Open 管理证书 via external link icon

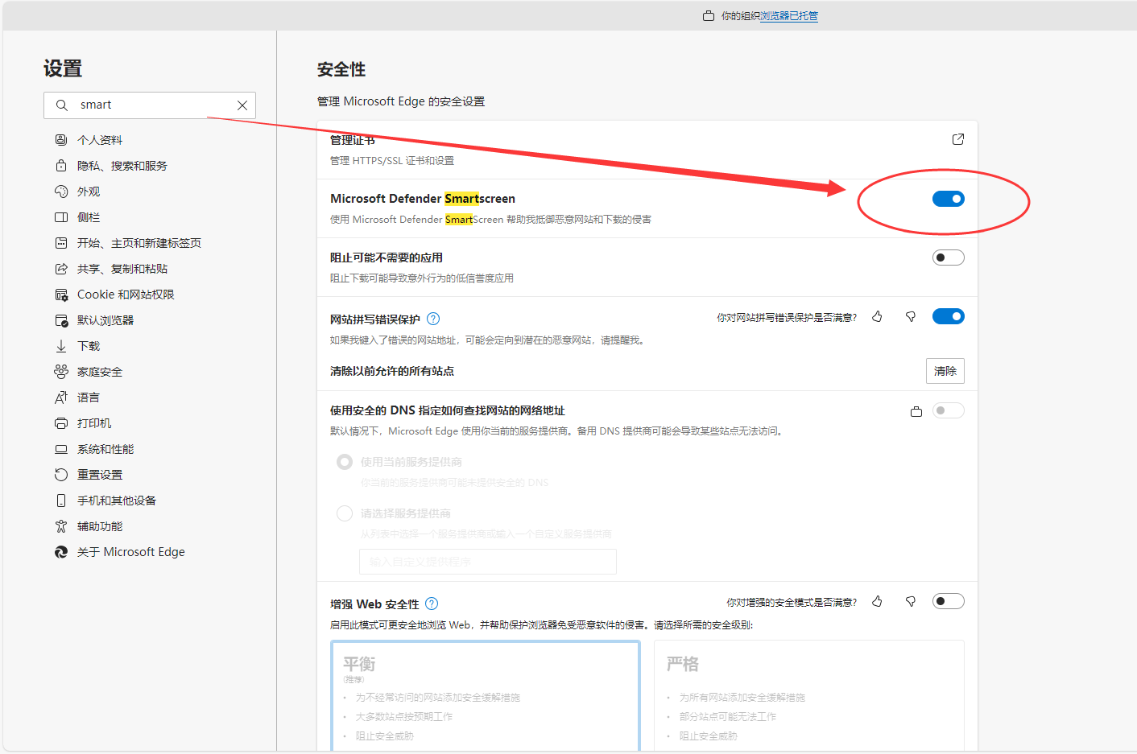958,139
